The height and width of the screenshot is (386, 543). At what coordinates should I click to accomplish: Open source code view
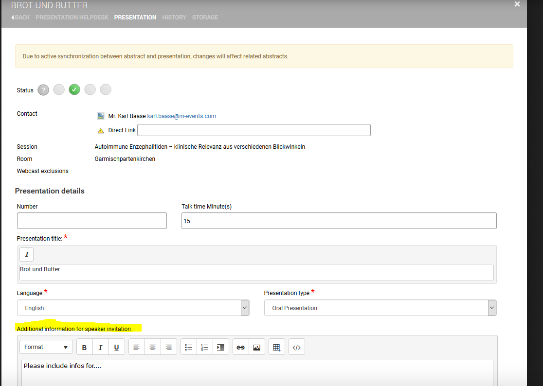tap(297, 347)
